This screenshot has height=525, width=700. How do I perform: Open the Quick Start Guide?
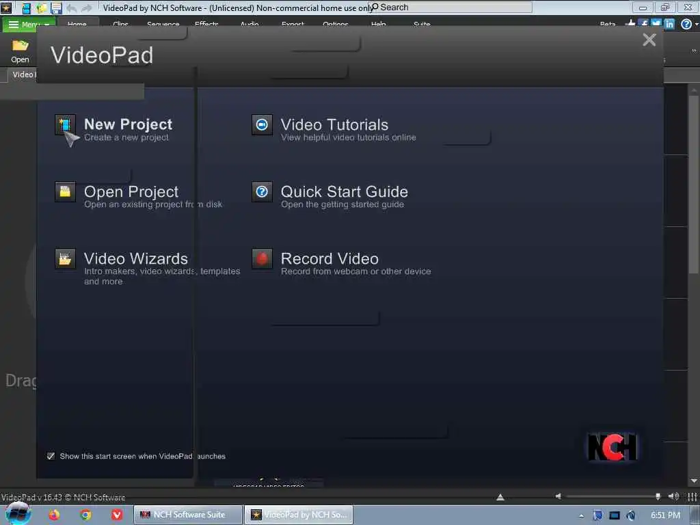(345, 191)
